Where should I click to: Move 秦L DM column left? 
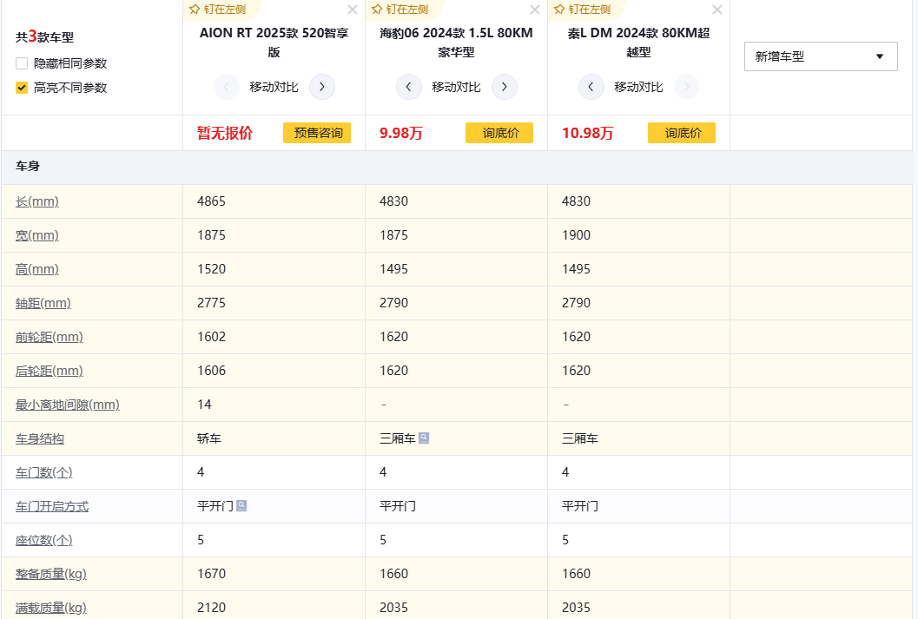[x=591, y=87]
